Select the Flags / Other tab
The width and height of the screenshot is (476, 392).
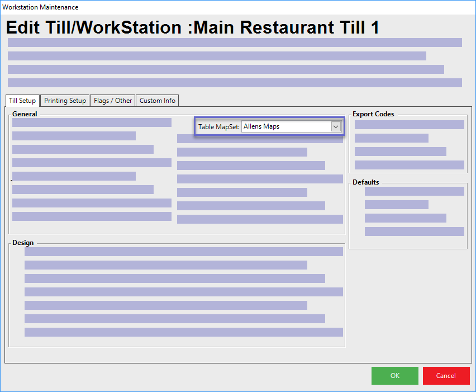113,101
